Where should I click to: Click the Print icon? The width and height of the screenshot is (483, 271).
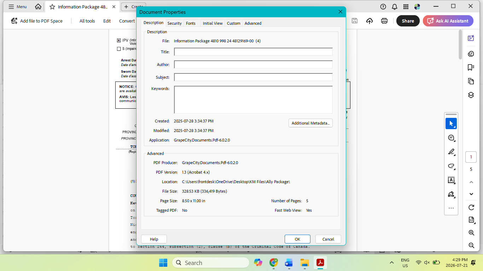[x=384, y=21]
